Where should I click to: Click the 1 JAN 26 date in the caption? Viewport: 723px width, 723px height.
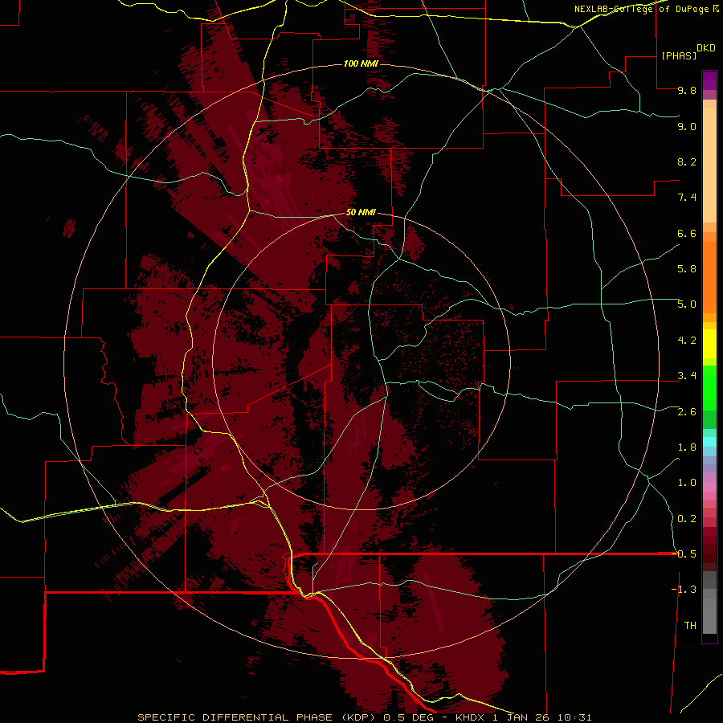521,717
